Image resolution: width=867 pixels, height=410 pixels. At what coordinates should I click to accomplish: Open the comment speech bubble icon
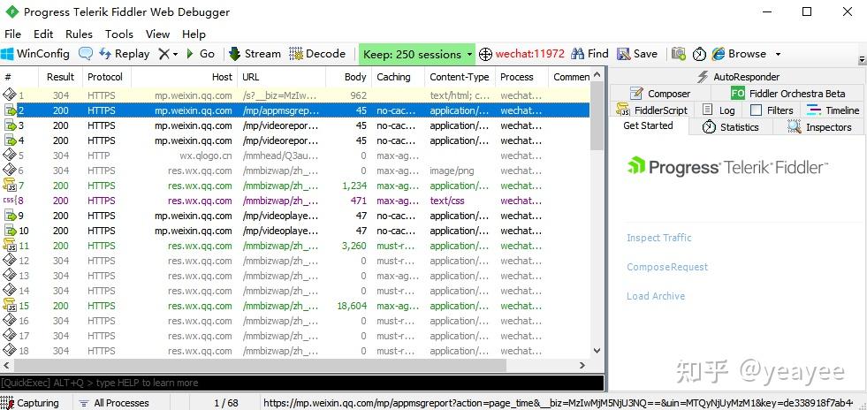(85, 54)
